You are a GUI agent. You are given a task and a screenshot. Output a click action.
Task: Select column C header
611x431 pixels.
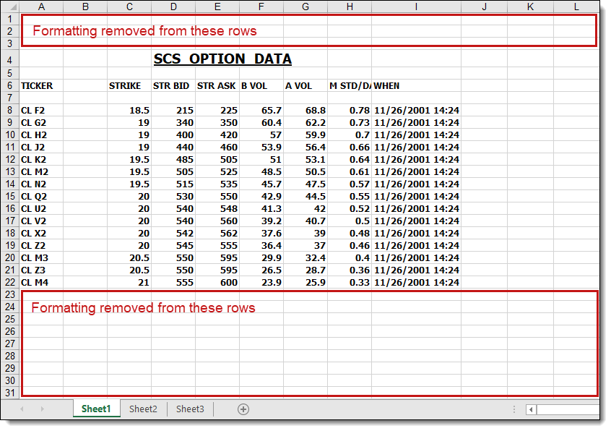pyautogui.click(x=129, y=7)
